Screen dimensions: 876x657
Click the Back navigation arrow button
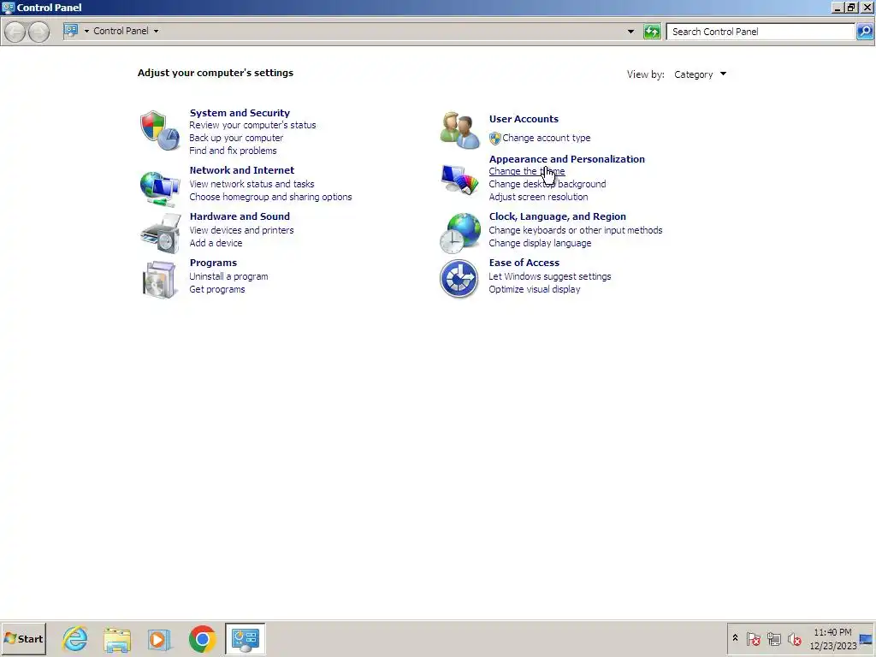coord(15,32)
